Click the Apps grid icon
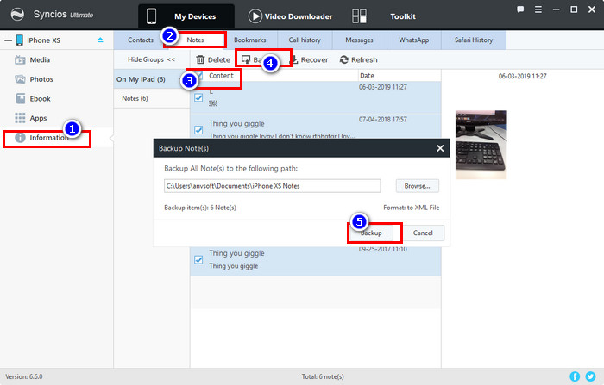 [20, 118]
